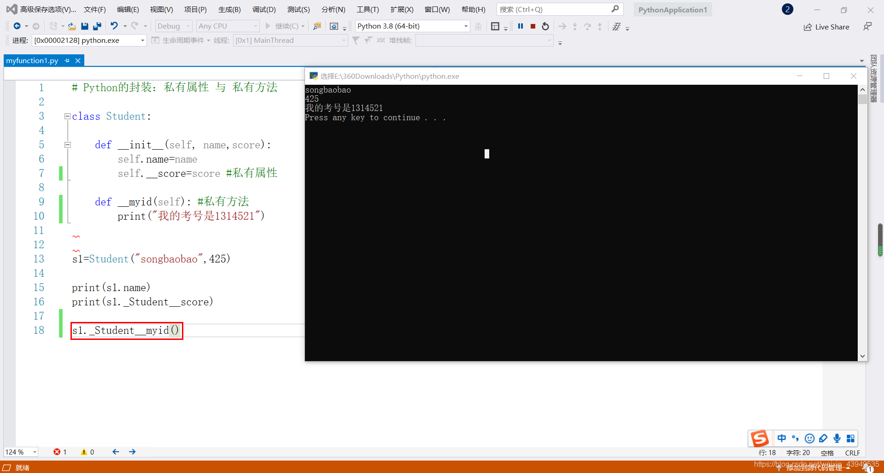Open the 团队资源管理器 side panel tab
Screen dimensions: 884x473
tap(873, 79)
